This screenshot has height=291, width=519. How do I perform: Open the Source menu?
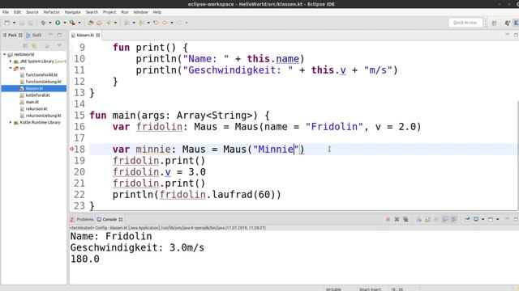pyautogui.click(x=32, y=12)
